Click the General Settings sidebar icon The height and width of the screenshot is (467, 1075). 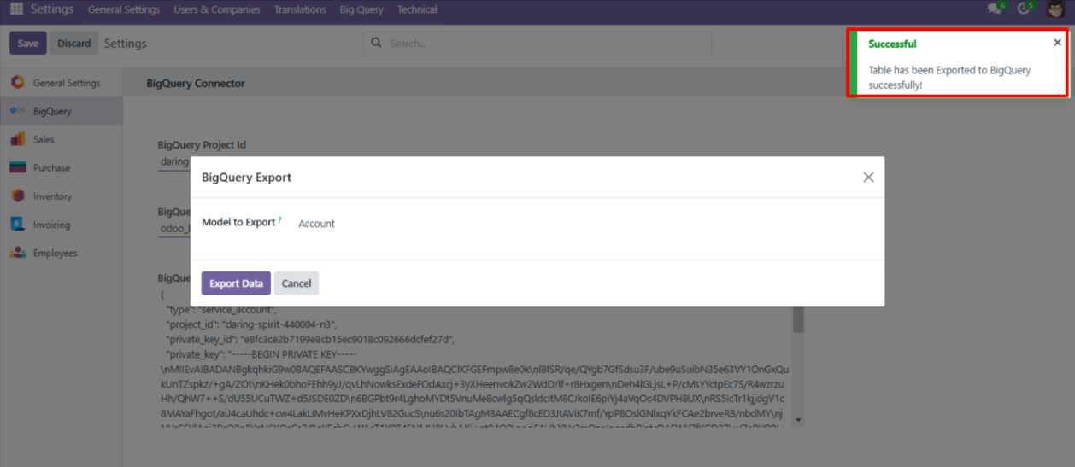coord(18,83)
